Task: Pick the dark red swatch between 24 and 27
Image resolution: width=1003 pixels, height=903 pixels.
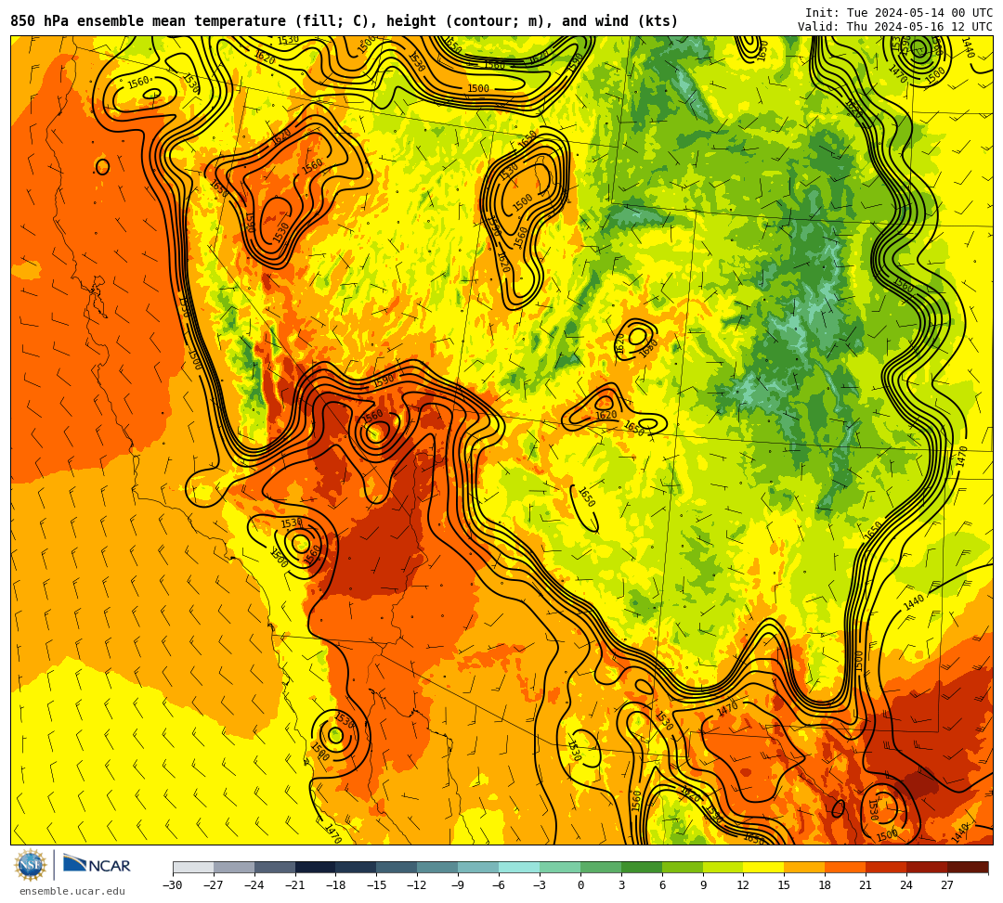Action: click(x=928, y=868)
